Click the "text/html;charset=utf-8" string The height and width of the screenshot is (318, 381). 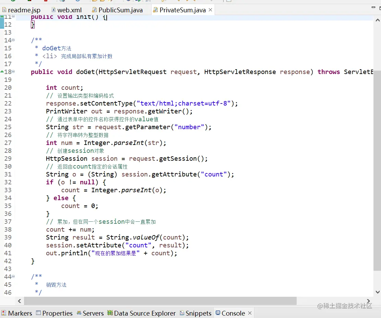[x=184, y=103]
